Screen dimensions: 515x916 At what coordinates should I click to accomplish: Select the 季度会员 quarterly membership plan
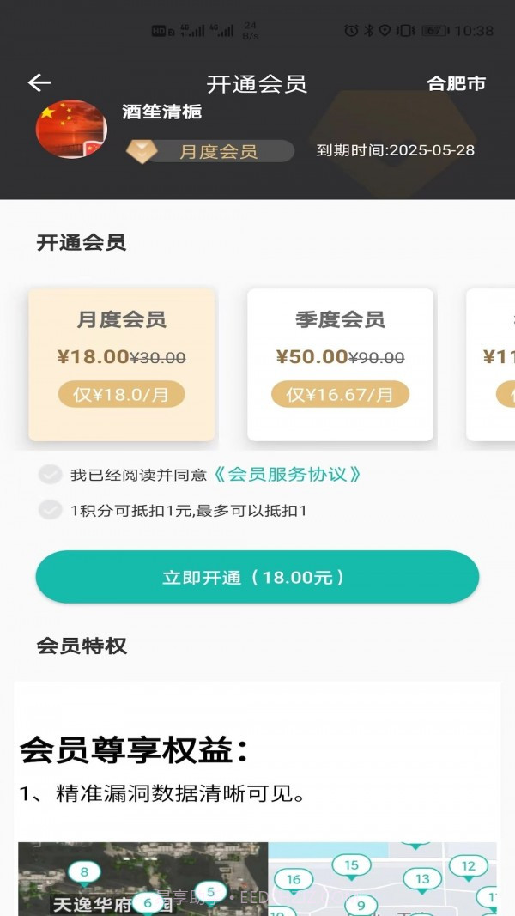(x=340, y=364)
